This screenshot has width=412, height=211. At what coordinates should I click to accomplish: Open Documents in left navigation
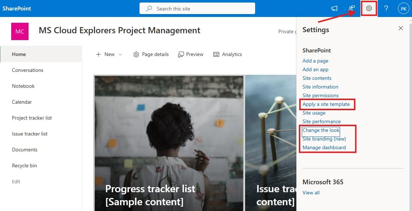[x=25, y=150]
